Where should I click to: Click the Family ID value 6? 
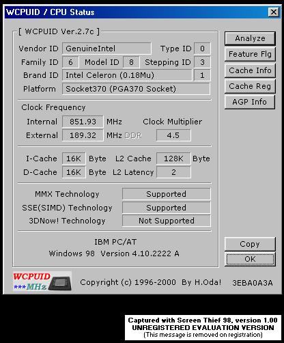(x=70, y=62)
